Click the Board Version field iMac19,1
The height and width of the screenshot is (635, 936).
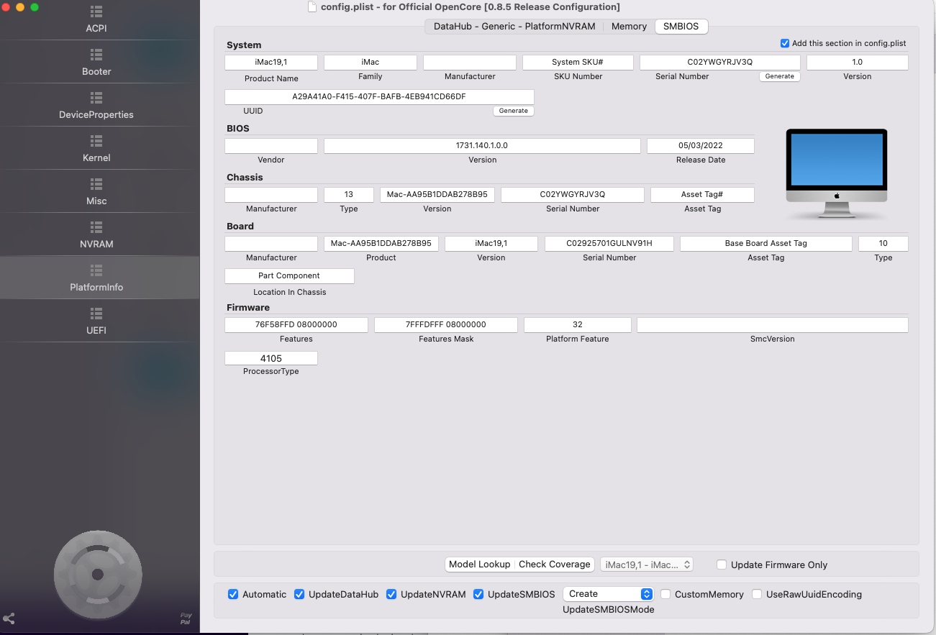(491, 244)
